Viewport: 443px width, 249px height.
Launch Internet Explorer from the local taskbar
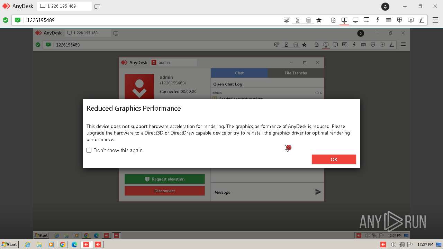coord(28,245)
